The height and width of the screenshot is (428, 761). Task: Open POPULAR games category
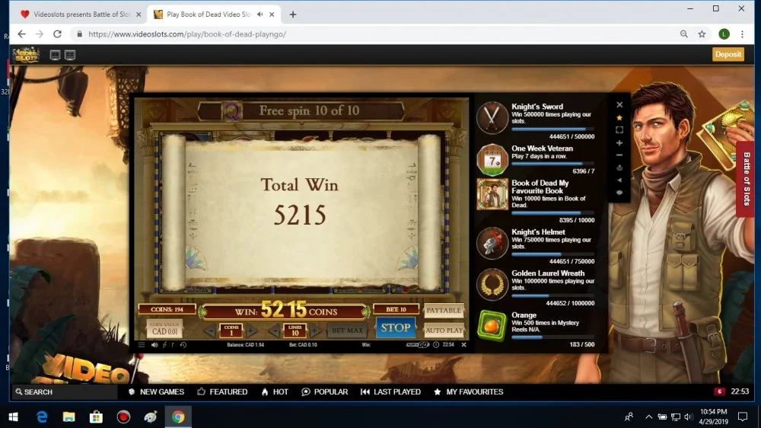click(325, 391)
